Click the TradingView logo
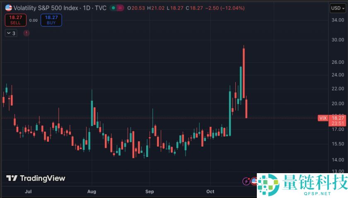 tap(36, 179)
